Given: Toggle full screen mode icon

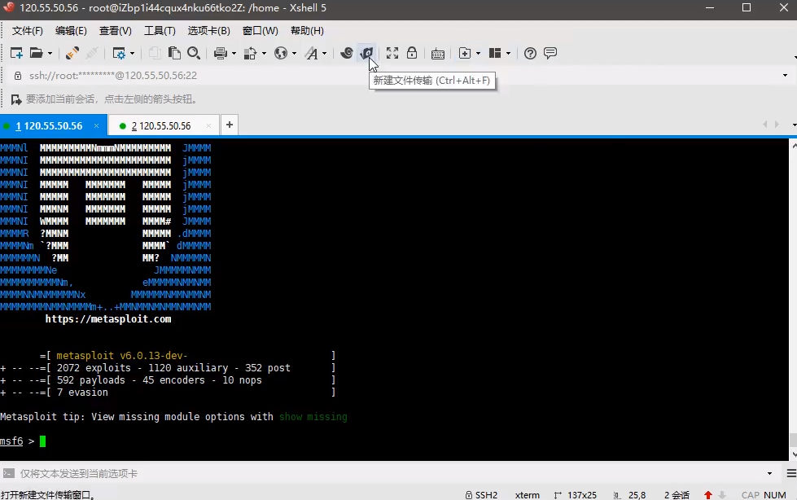Looking at the screenshot, I should [x=392, y=53].
